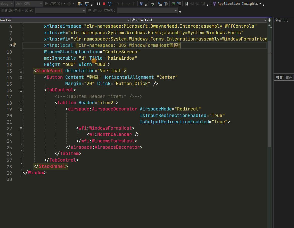Click the "CenterScreen" value text
The width and height of the screenshot is (294, 228).
(121, 52)
